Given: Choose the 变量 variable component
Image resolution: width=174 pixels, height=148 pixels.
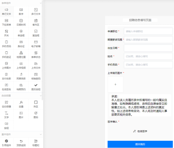Looking at the screenshot, I should [21, 104].
